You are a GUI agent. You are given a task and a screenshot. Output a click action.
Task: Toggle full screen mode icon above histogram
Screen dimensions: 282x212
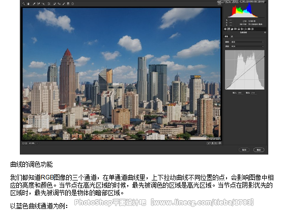pos(219,3)
